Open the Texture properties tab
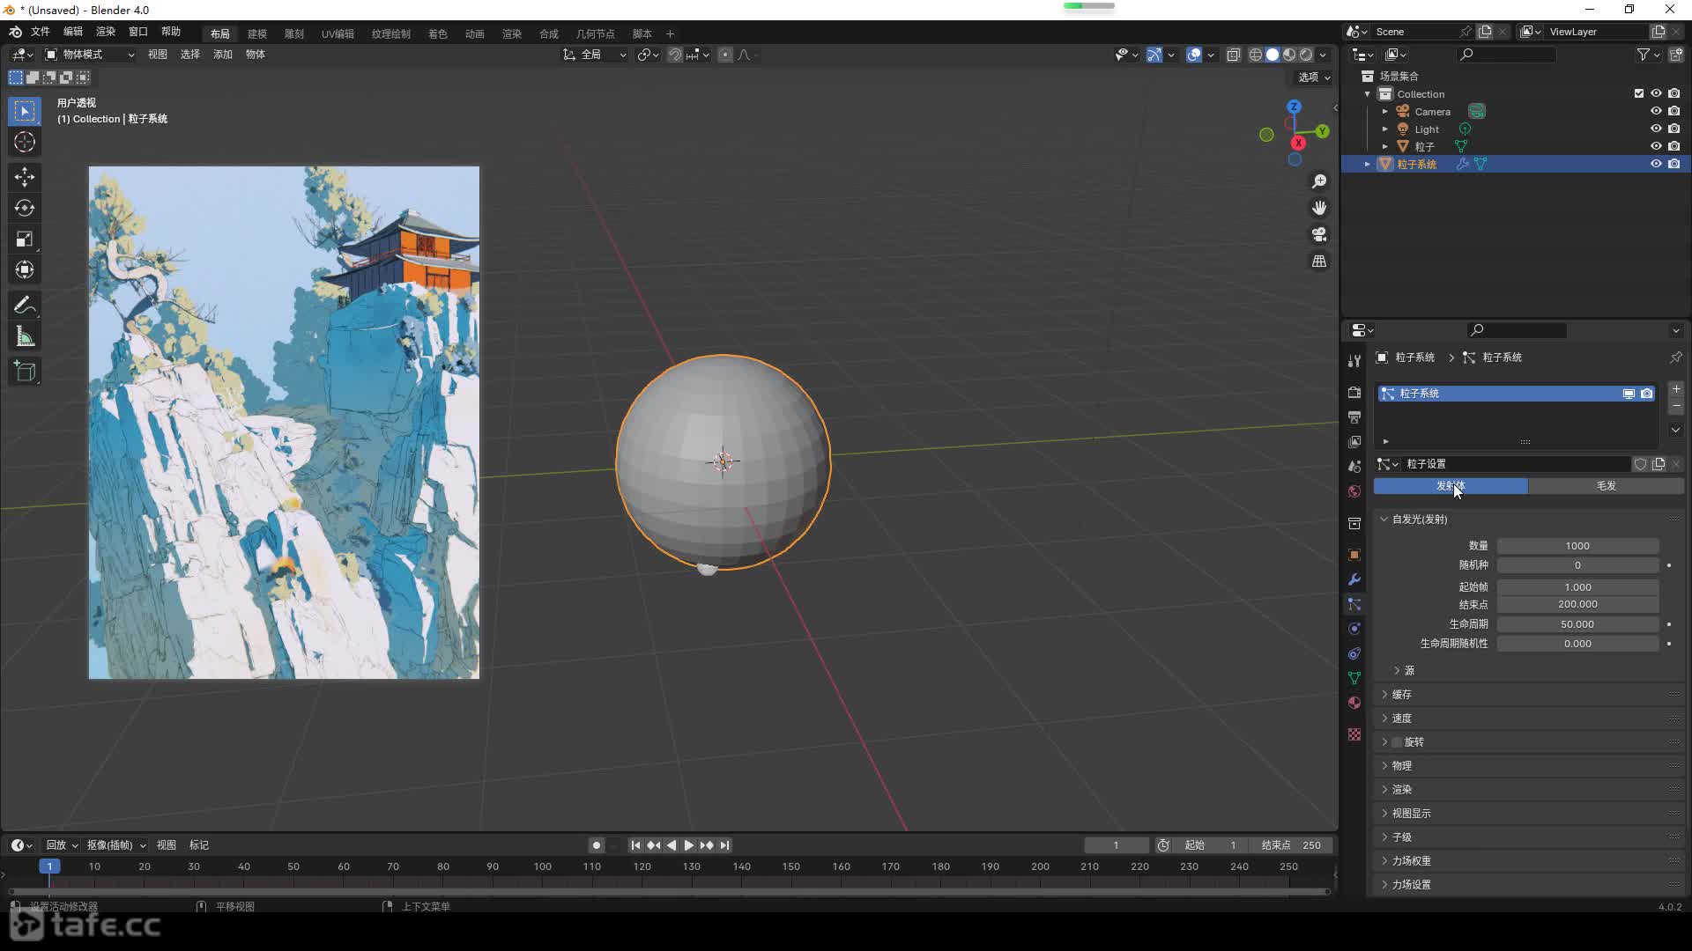Image resolution: width=1692 pixels, height=951 pixels. tap(1354, 734)
